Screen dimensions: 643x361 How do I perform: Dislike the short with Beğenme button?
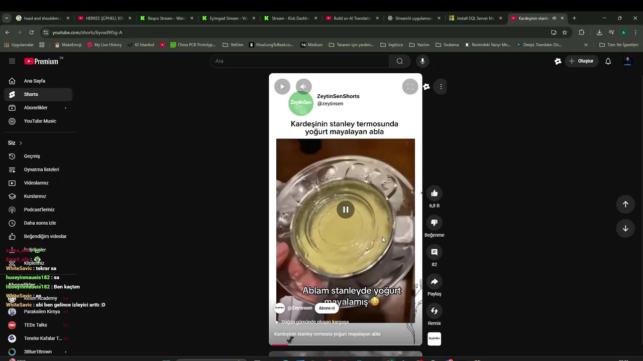pos(435,223)
